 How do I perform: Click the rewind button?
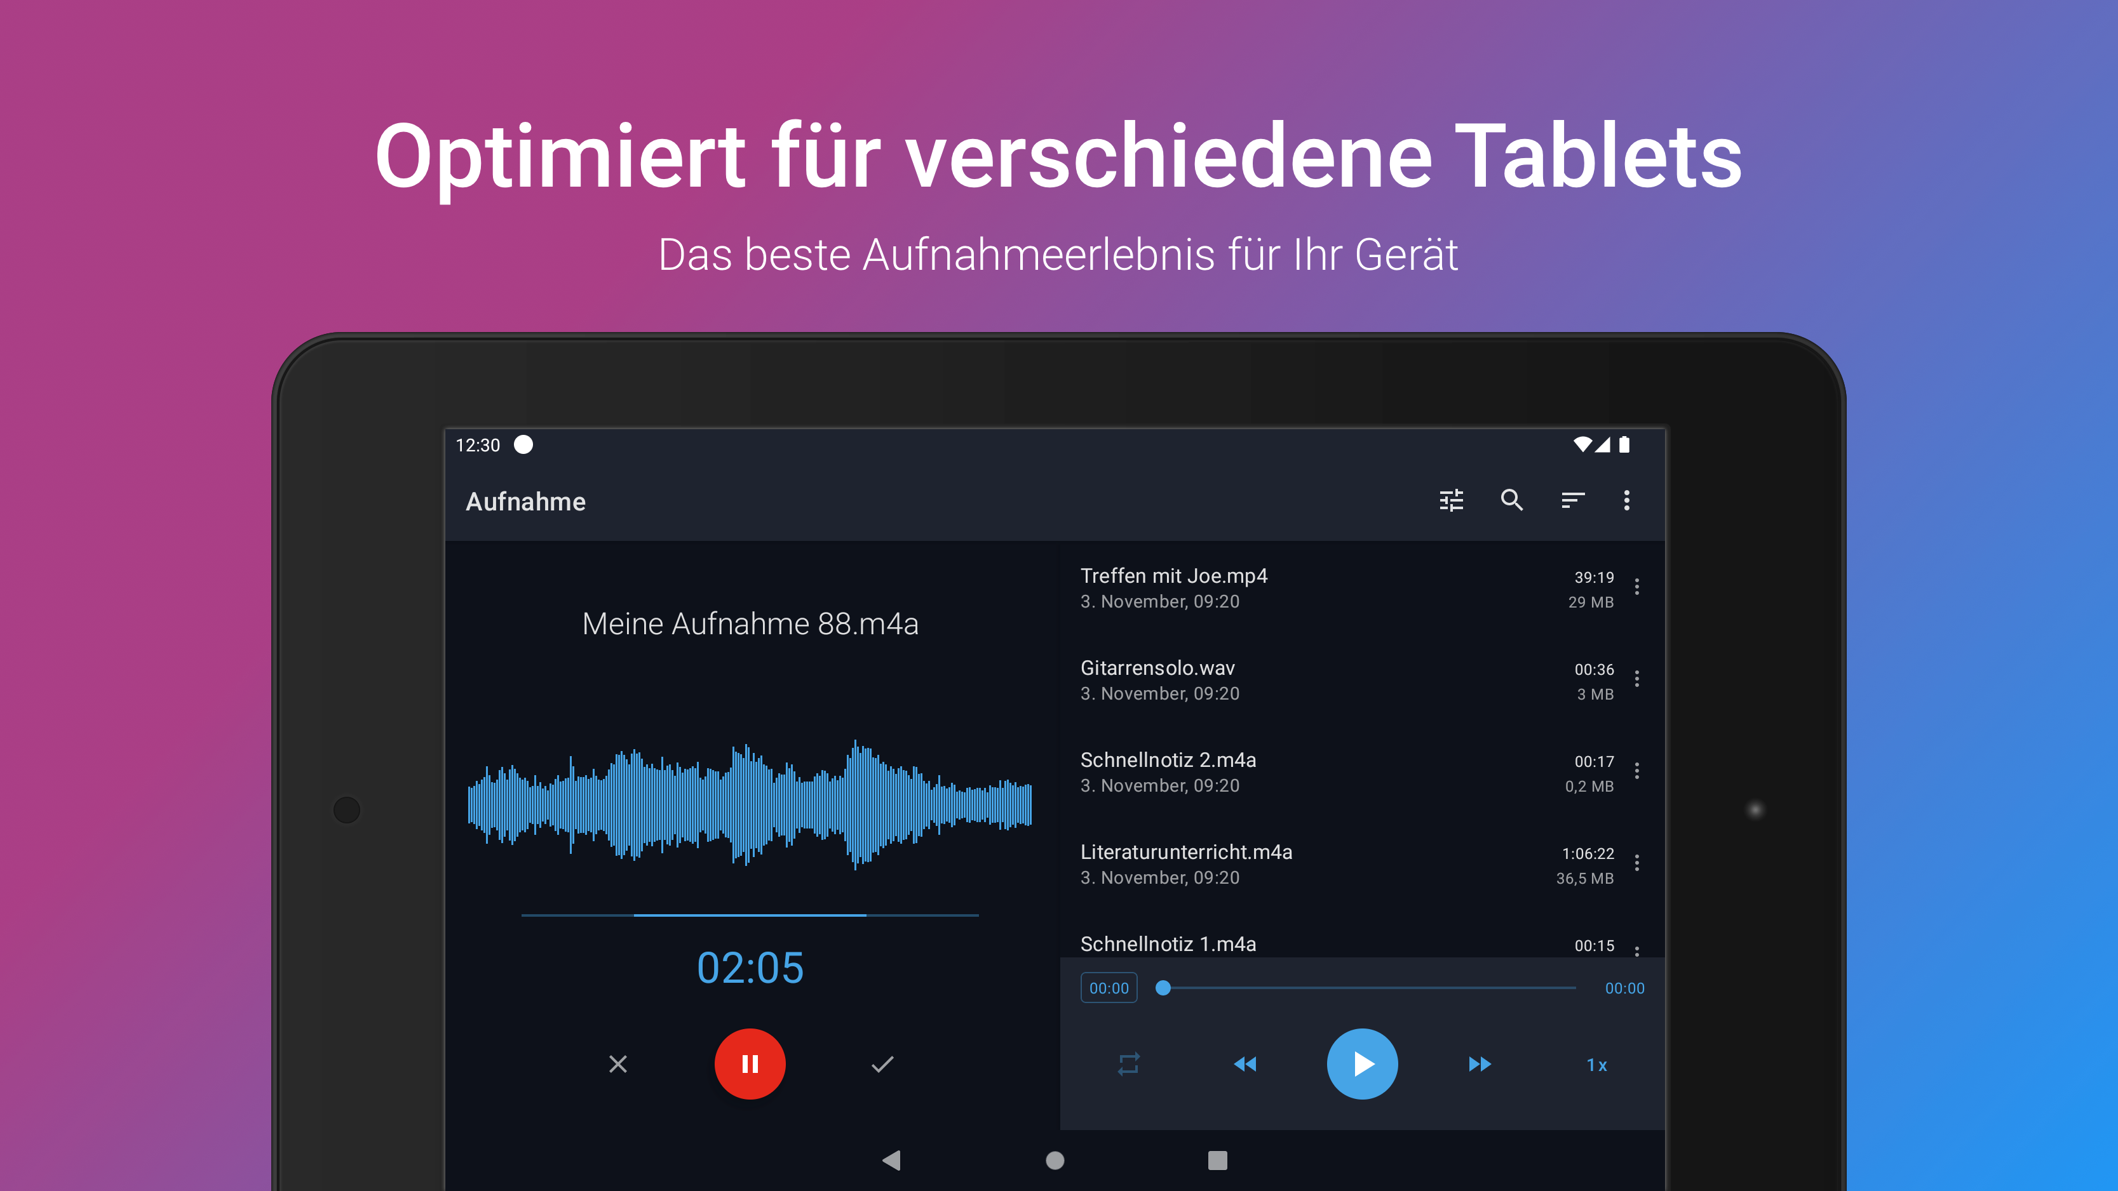coord(1245,1065)
